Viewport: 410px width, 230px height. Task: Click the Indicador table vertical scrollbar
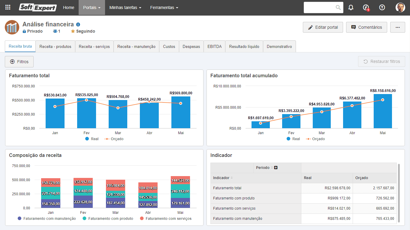coord(399,193)
